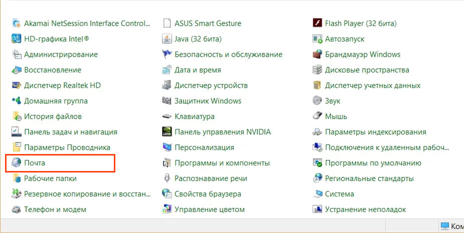Open the Панель управления NVIDIA icon
464x233 pixels.
point(167,131)
